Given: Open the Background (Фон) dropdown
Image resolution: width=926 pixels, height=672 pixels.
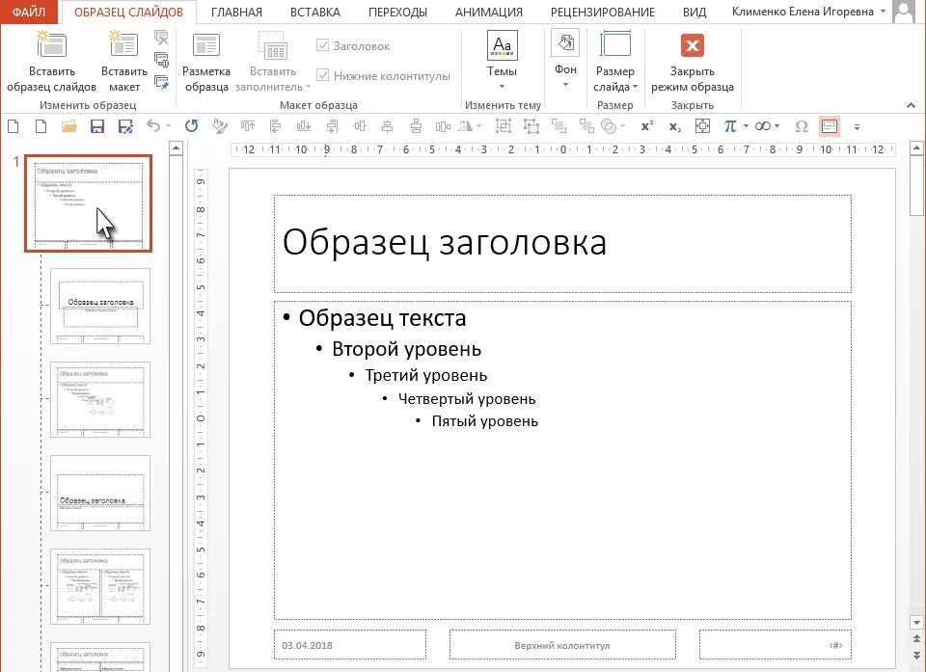Looking at the screenshot, I should (x=565, y=59).
